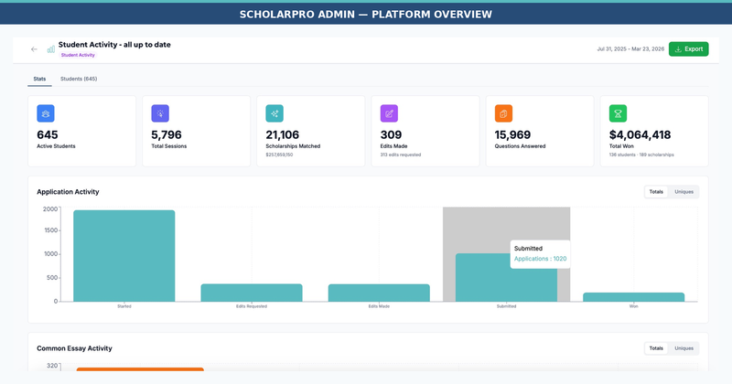
Task: Select Totals in Application Activity chart
Action: click(655, 192)
